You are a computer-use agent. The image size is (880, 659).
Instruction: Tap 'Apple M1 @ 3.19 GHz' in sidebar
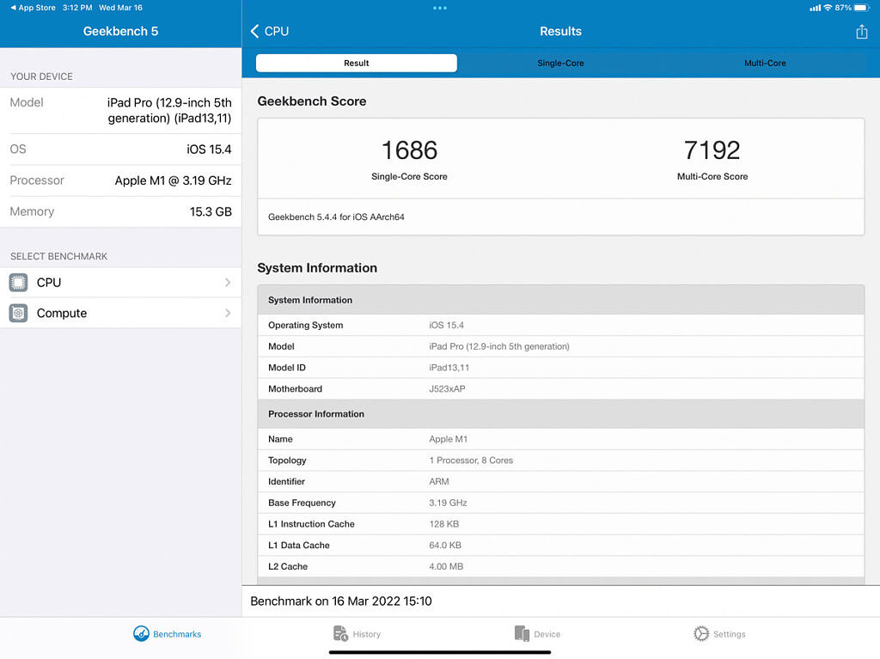pyautogui.click(x=173, y=180)
